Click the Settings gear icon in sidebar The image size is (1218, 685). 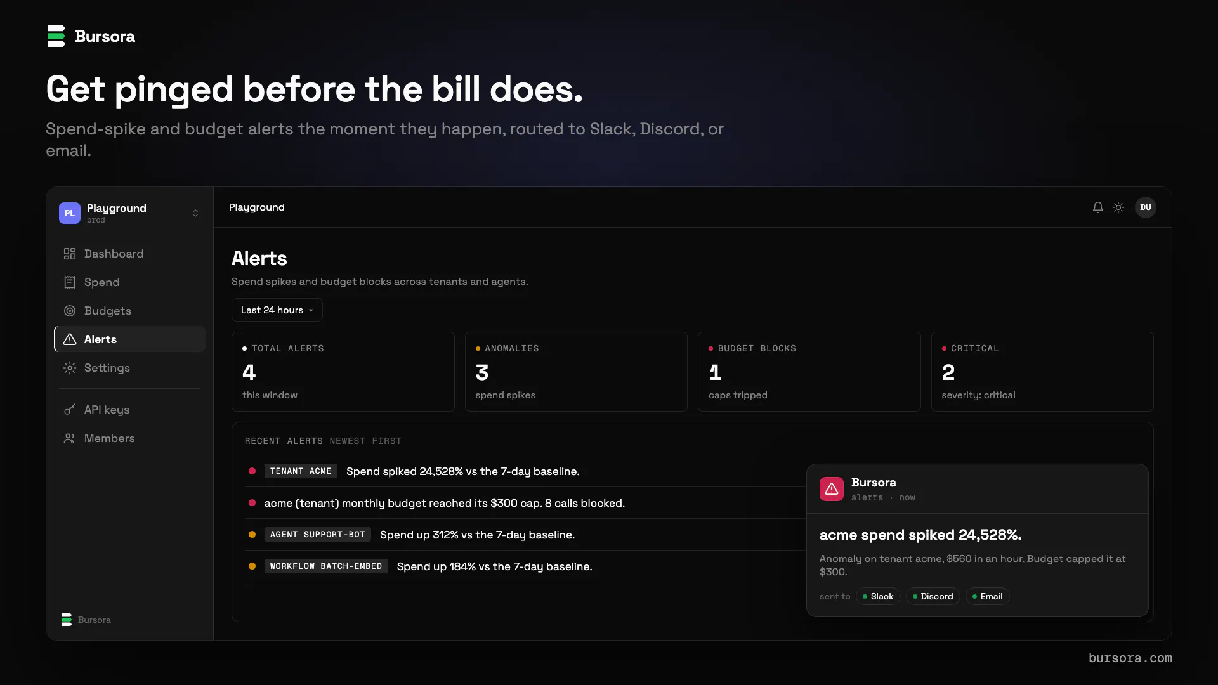(x=70, y=368)
